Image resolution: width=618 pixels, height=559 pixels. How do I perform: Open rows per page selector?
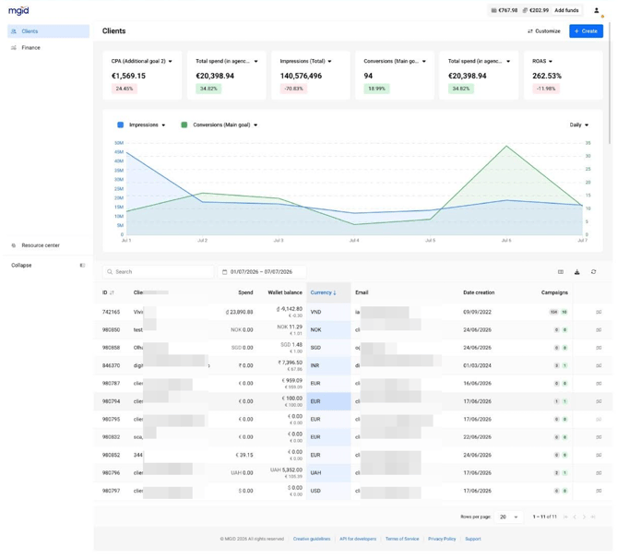(508, 517)
